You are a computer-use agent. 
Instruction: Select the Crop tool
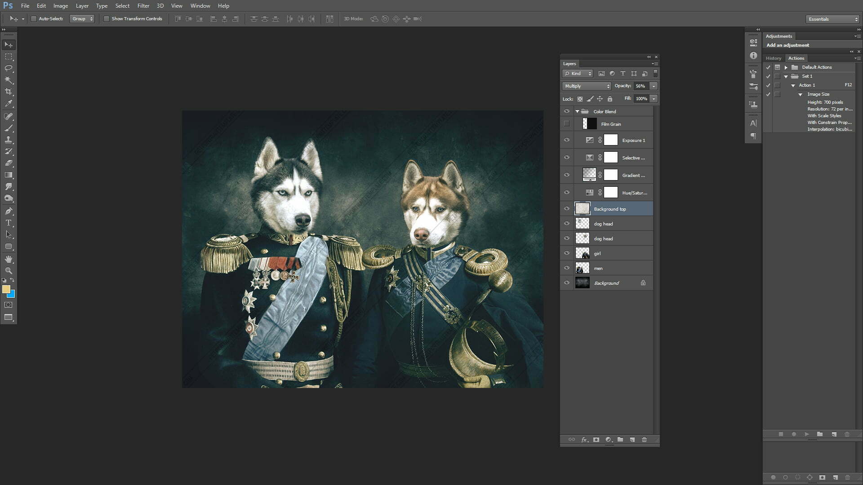[x=9, y=92]
